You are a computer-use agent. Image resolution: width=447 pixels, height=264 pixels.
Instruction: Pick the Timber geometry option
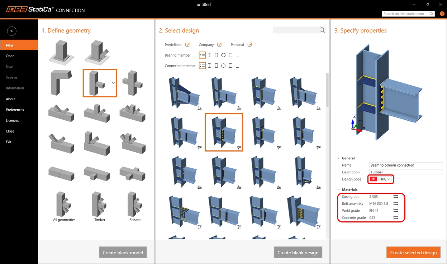point(100,207)
